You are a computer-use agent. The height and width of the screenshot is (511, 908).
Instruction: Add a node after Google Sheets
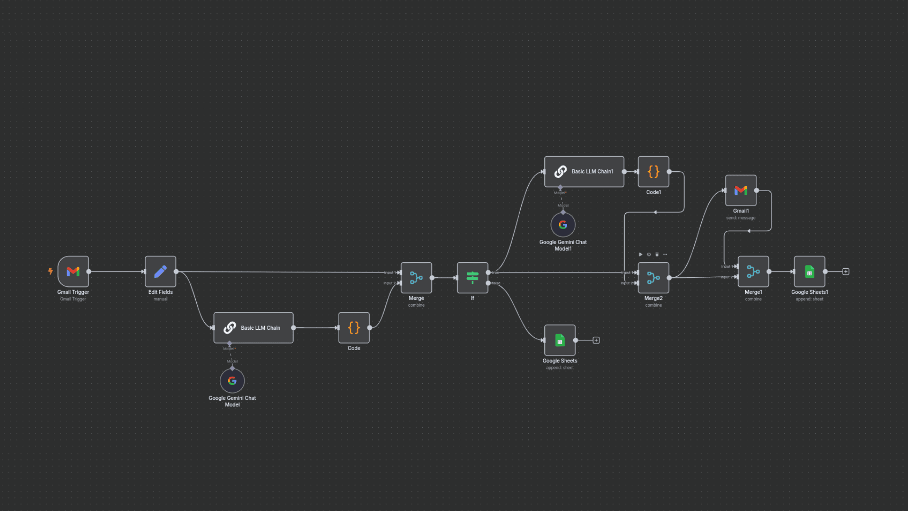(x=596, y=340)
